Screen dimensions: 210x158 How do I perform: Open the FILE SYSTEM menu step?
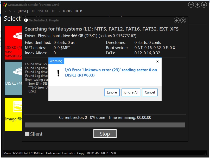pos(39,11)
